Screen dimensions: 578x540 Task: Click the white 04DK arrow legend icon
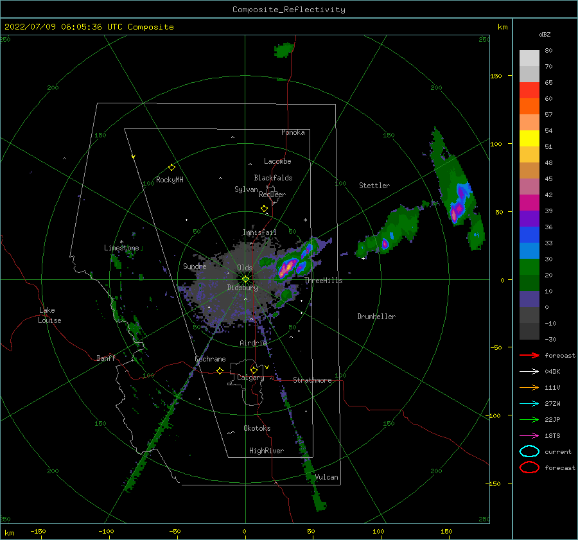[x=529, y=371]
